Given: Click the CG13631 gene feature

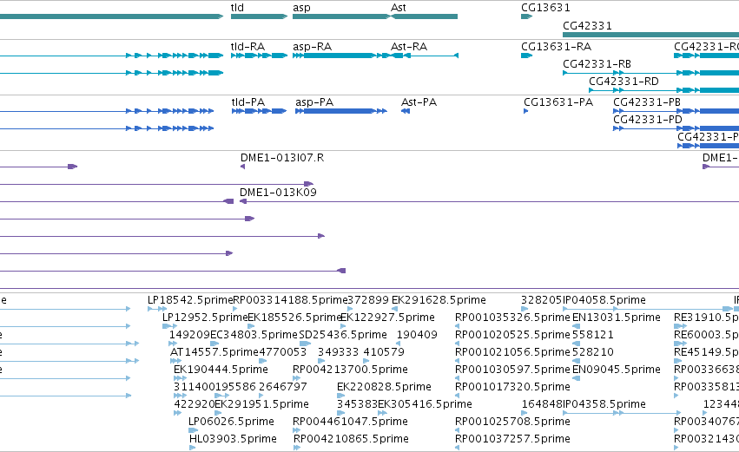Looking at the screenshot, I should tap(526, 16).
